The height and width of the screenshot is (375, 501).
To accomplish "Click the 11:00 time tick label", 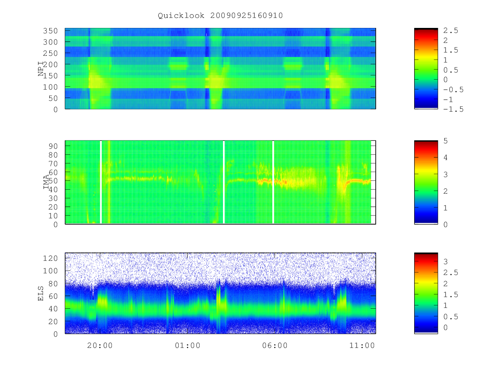I will pos(362,345).
